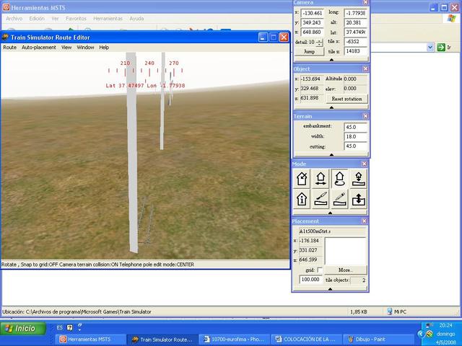462x346 pixels.
Task: Select the terrain pencil tool icon
Action: point(340,198)
